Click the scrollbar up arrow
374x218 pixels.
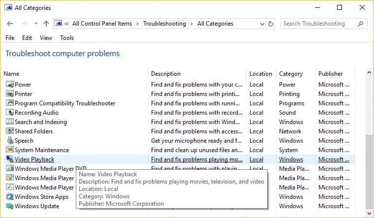coord(369,72)
